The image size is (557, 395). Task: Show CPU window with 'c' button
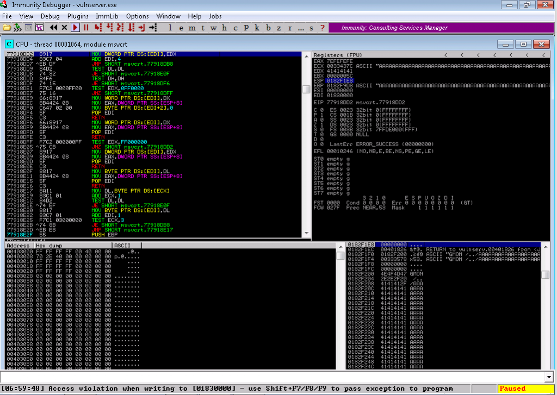(x=235, y=28)
